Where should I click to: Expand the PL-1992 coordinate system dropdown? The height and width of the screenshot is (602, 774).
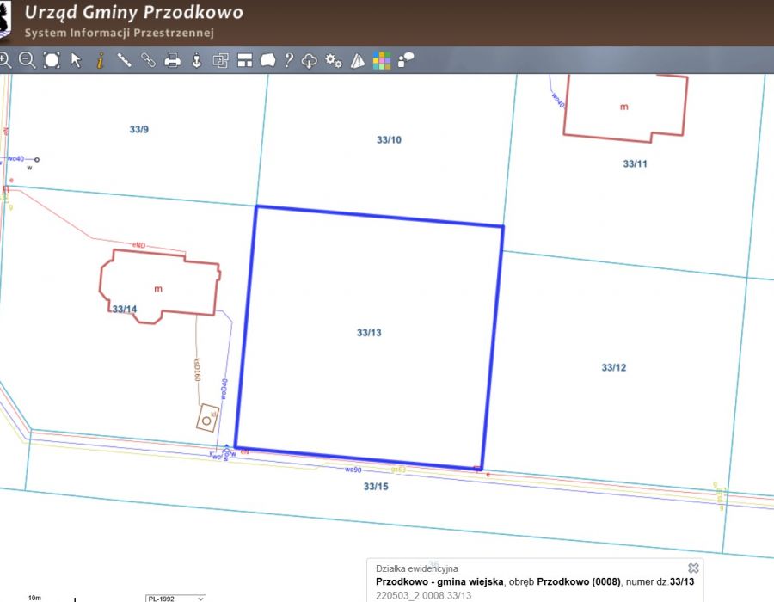(x=175, y=598)
